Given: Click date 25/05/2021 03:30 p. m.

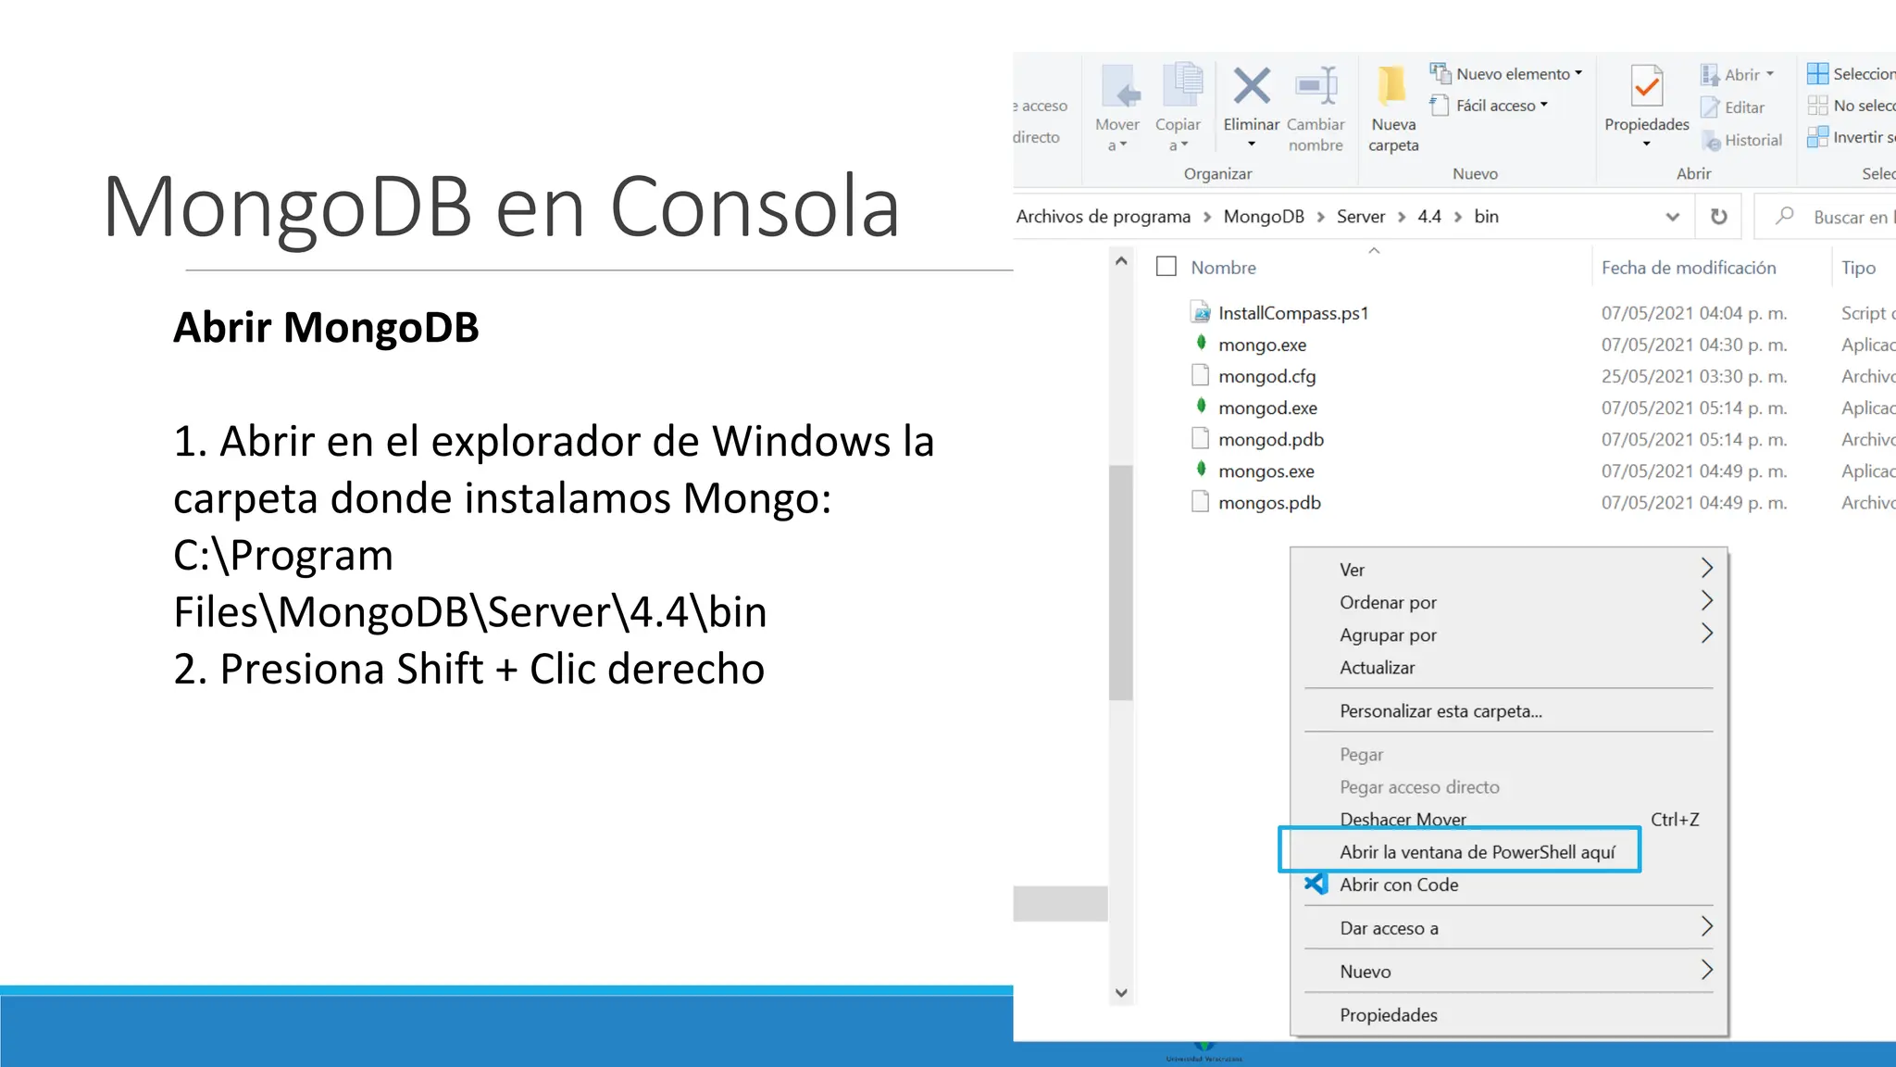Looking at the screenshot, I should coord(1694,376).
